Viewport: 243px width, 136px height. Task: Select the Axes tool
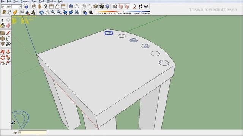point(27,12)
